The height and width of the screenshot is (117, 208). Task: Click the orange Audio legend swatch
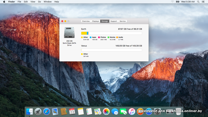pos(117,37)
